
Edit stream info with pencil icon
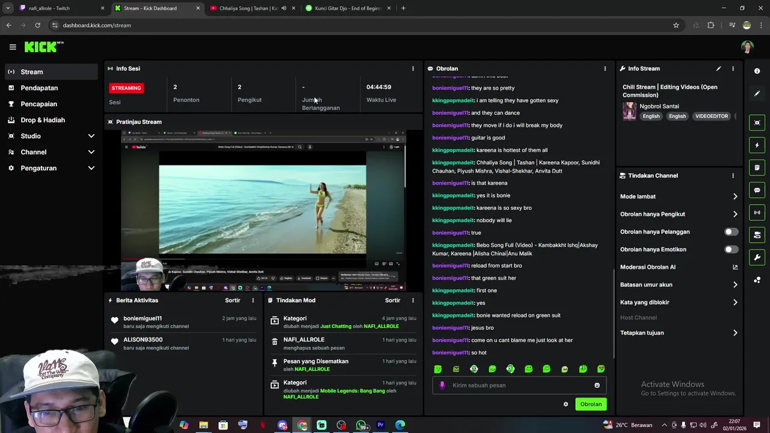[x=718, y=69]
